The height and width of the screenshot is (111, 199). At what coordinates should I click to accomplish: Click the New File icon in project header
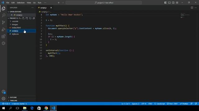pyautogui.click(x=23, y=18)
